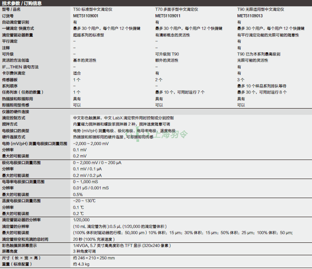Image resolution: width=312 pixels, height=269 pixels.
Task: Click '3 种角度可调' value
Action: point(84,251)
